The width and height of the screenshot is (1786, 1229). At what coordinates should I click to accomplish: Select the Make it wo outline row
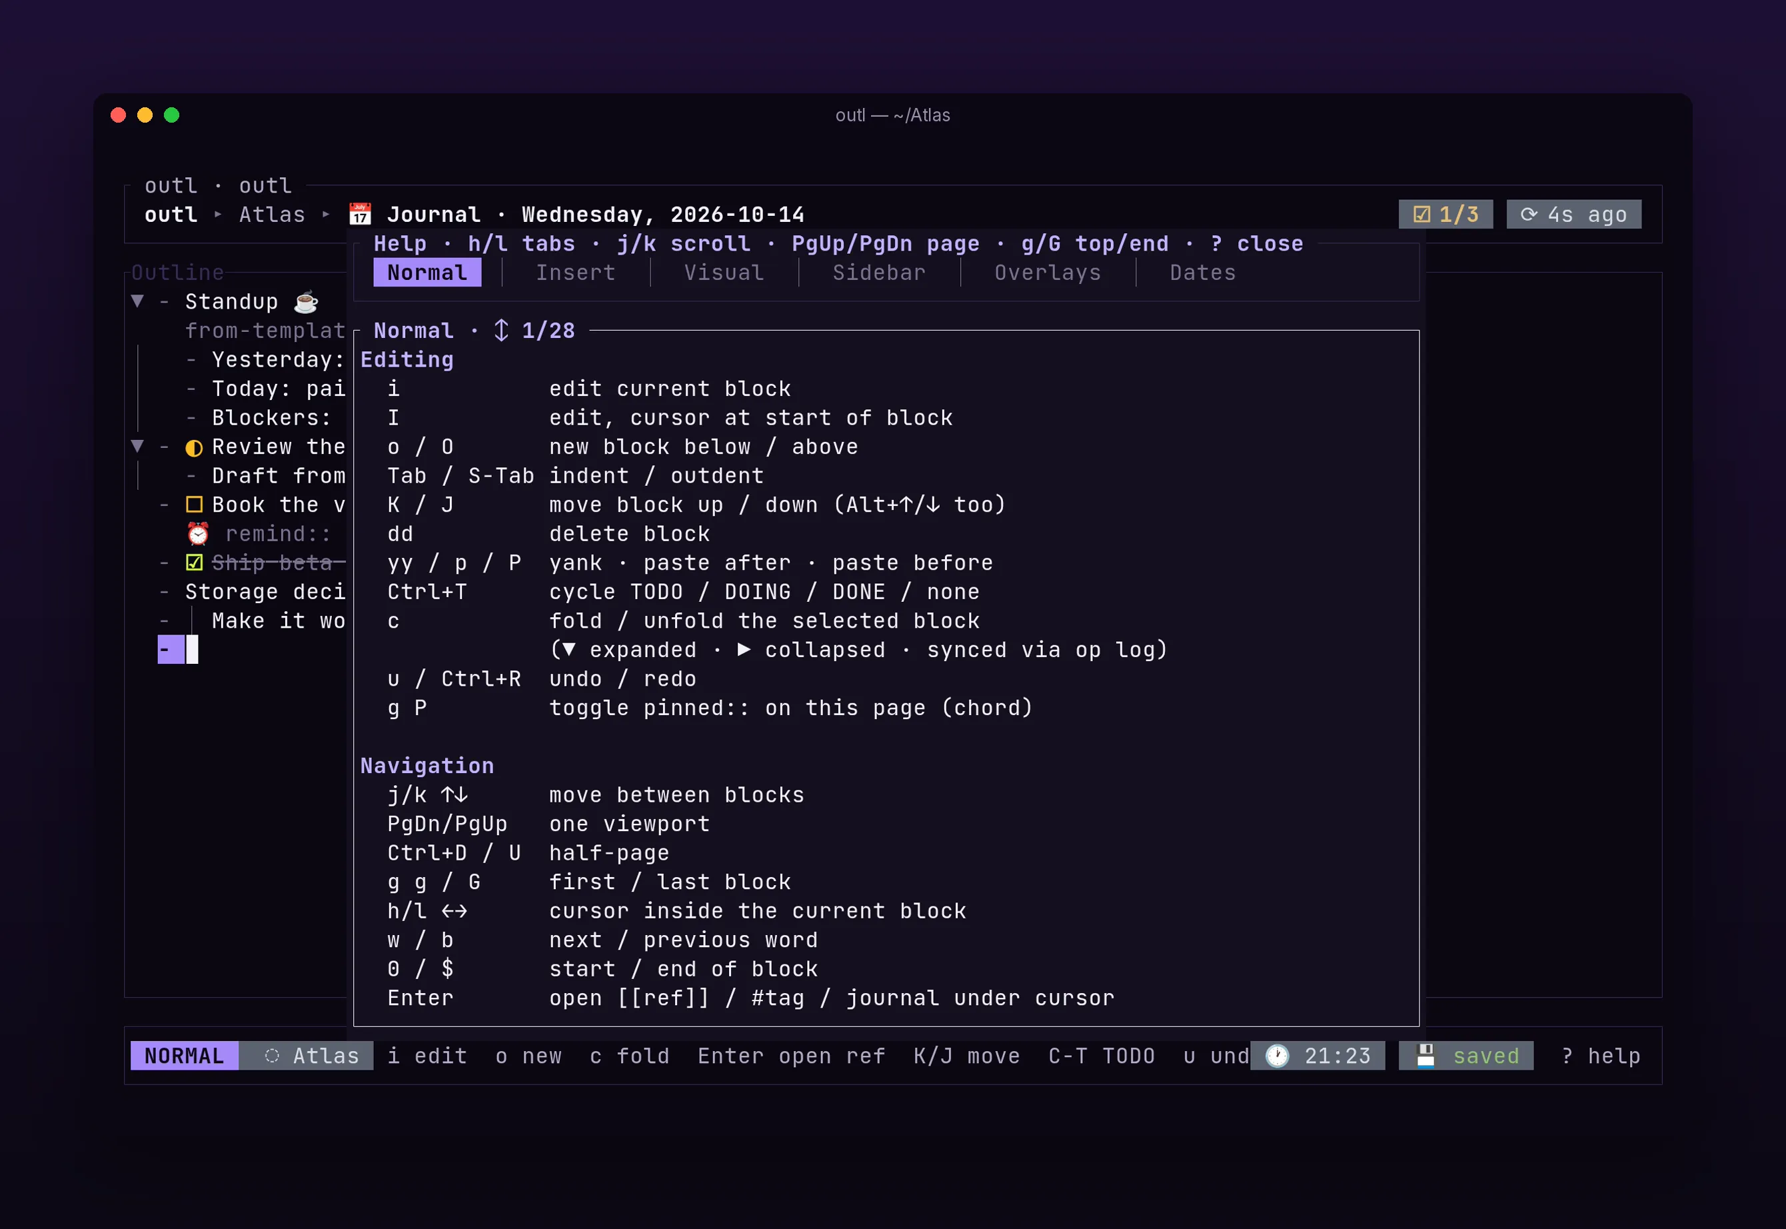pos(253,621)
